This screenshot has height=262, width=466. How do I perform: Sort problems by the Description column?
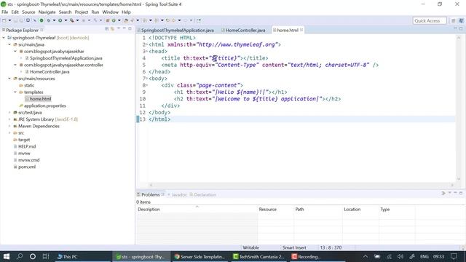(x=197, y=210)
